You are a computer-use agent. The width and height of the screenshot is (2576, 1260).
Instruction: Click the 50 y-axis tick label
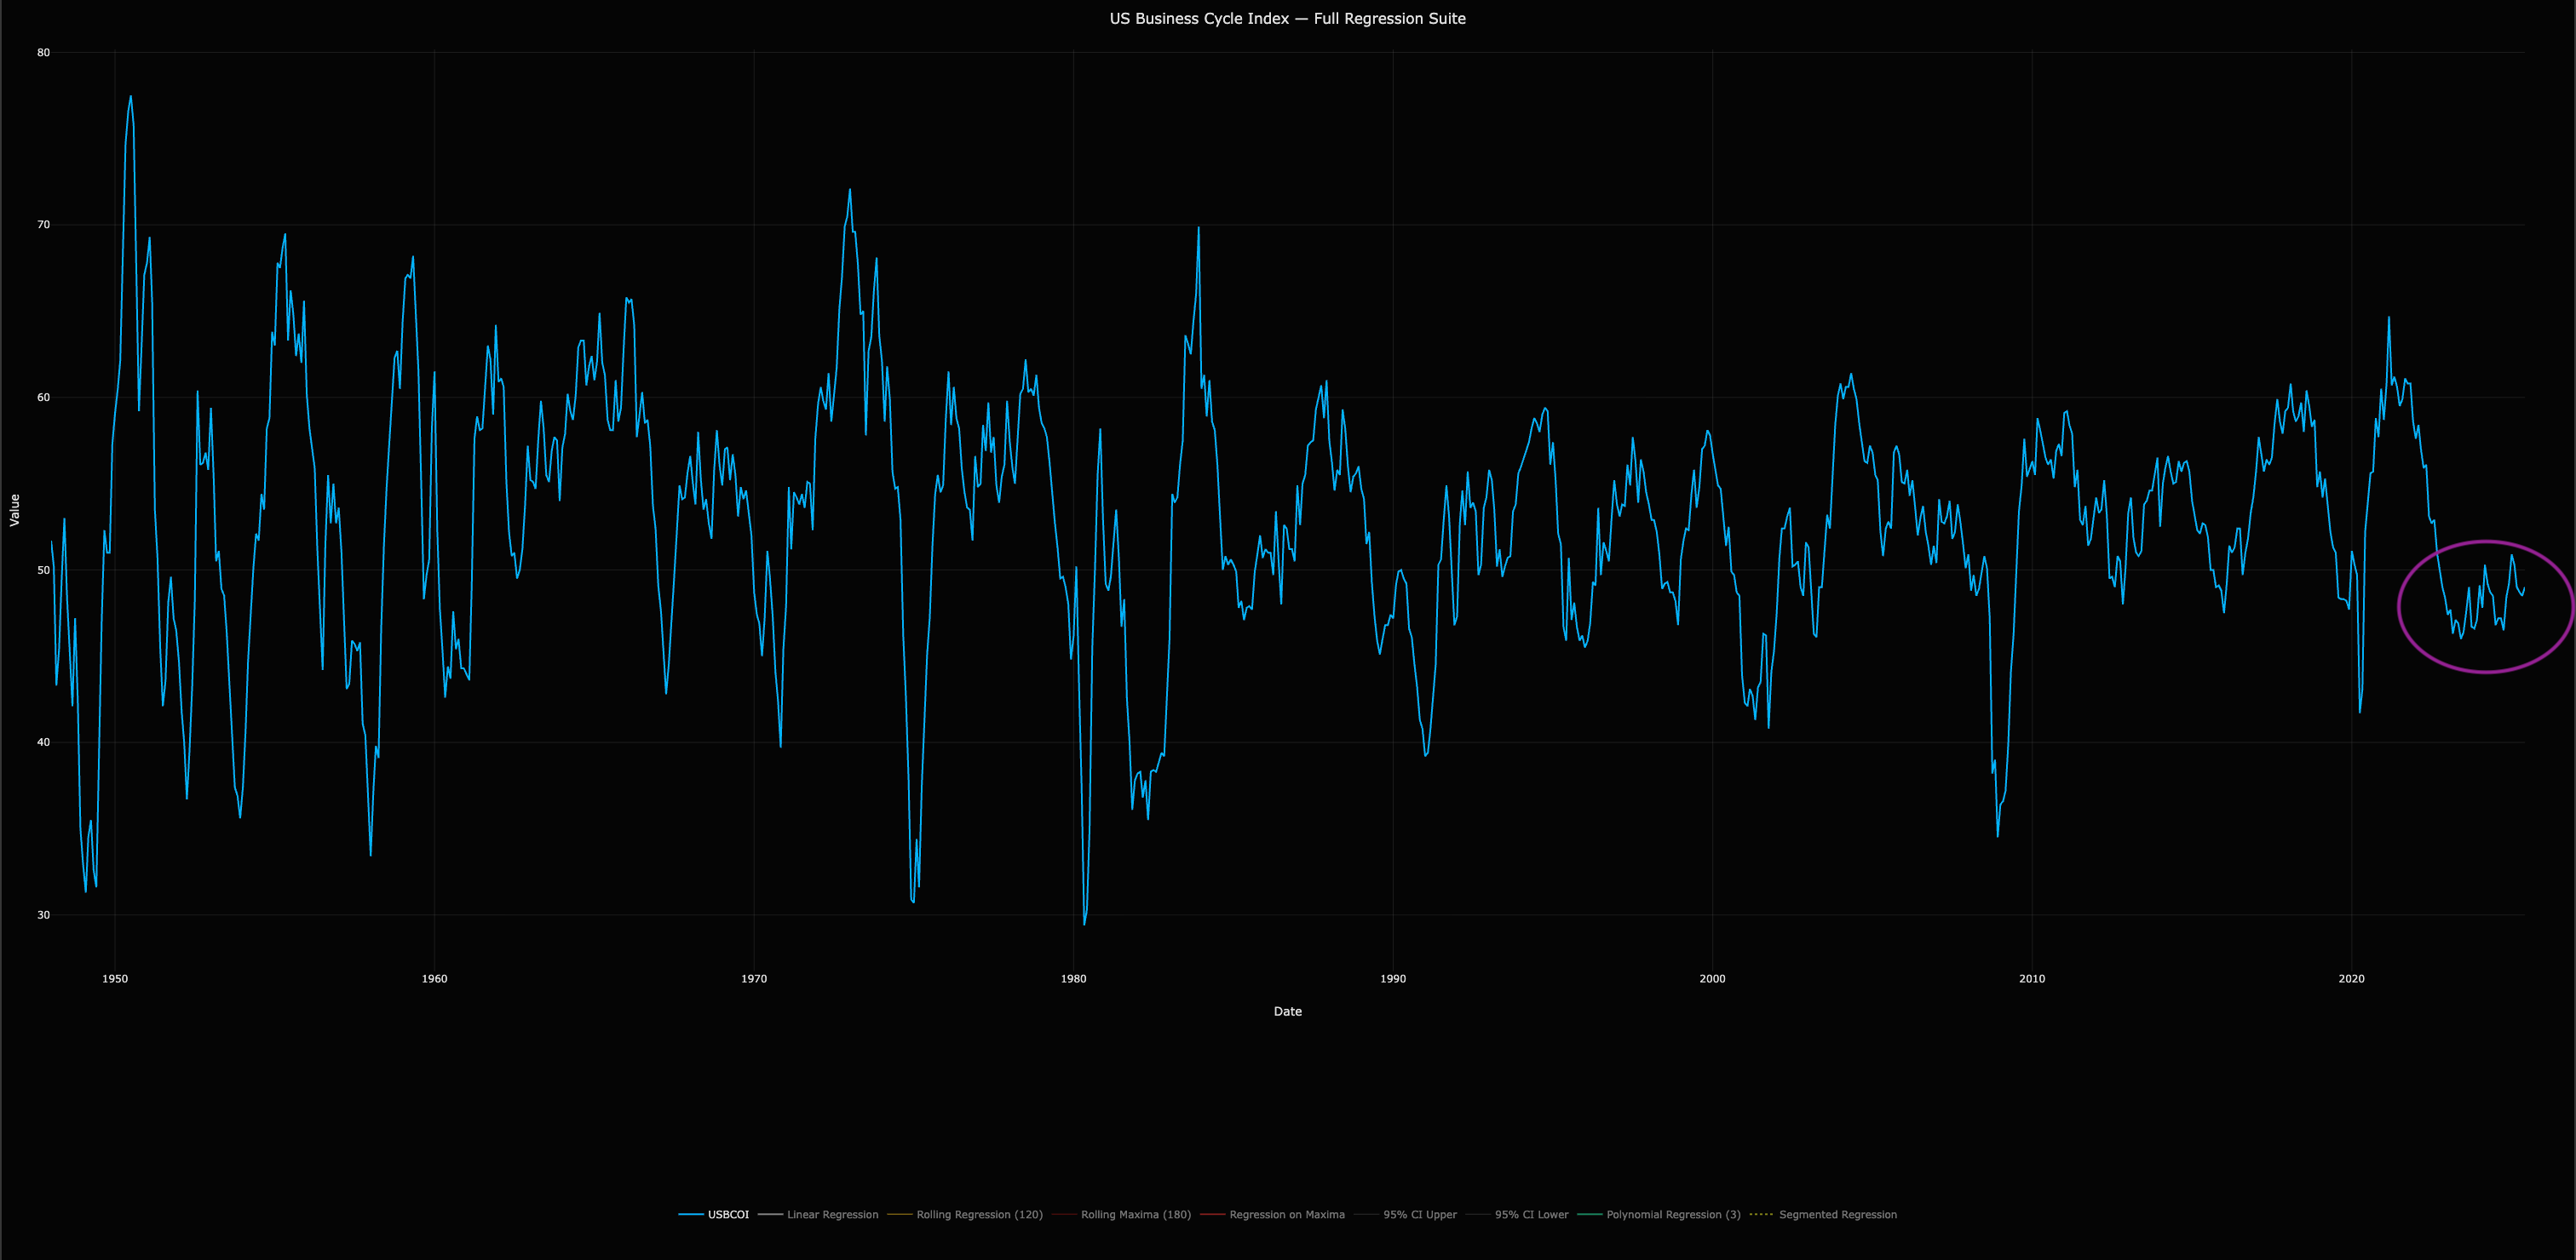click(43, 570)
